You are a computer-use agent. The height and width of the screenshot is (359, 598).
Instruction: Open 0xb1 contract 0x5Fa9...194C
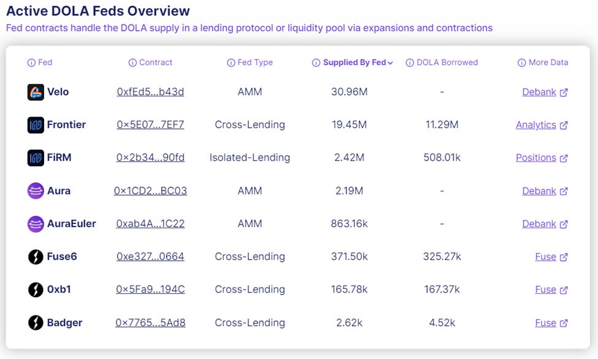[x=150, y=290]
